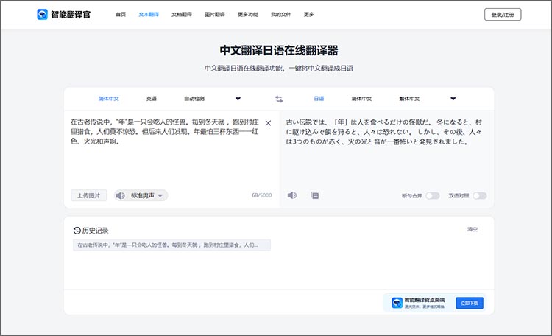Copy the translation result icon
The width and height of the screenshot is (552, 336).
315,195
